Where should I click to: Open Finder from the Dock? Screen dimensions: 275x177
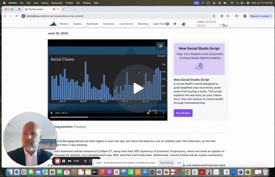10,172
